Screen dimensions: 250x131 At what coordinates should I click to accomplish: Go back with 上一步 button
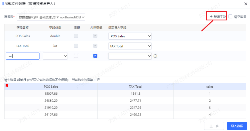coord(214,126)
